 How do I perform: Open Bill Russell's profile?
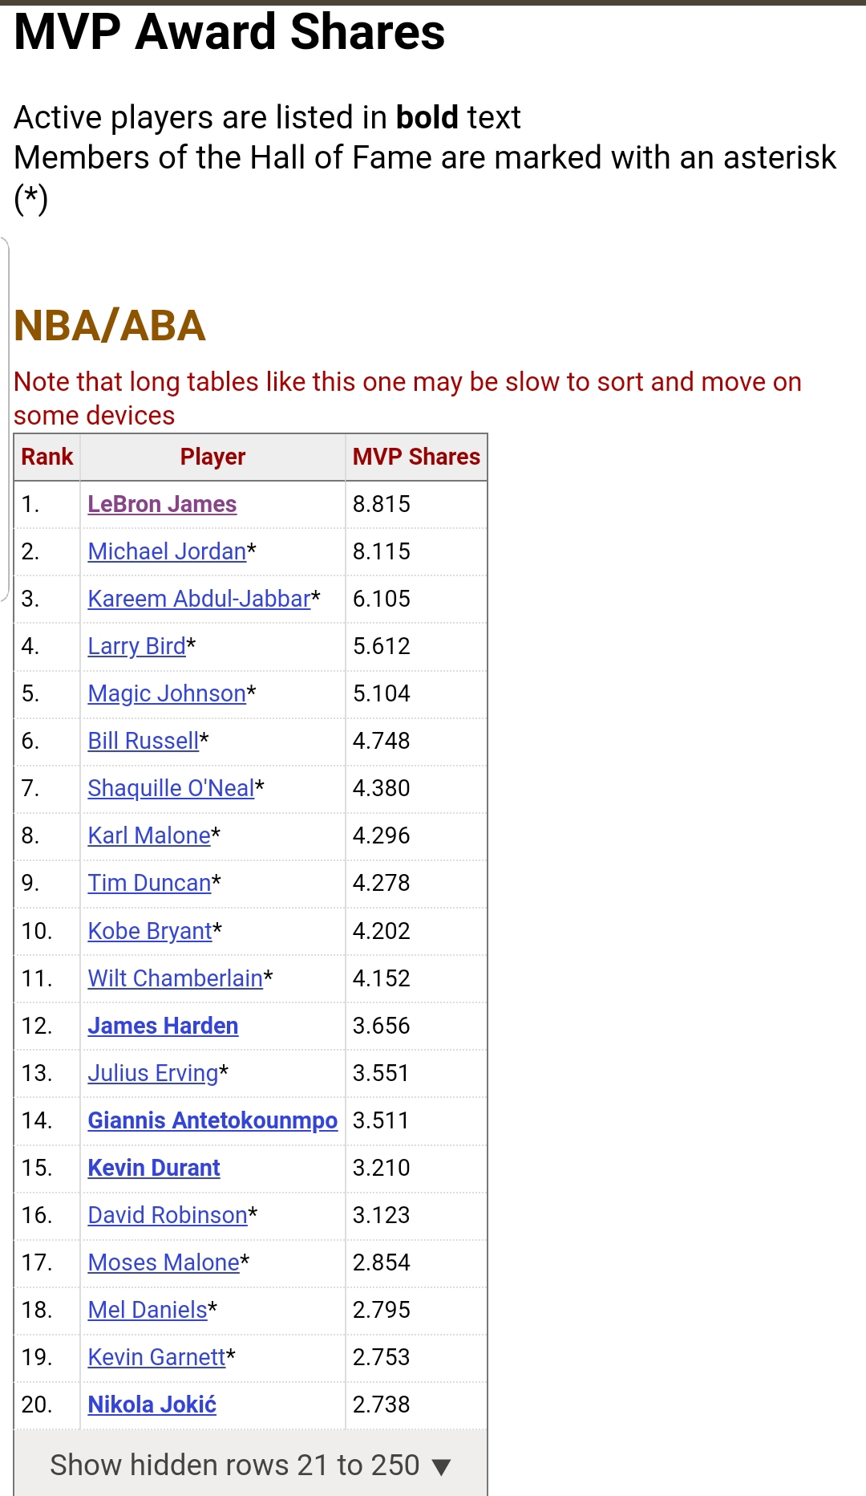coord(143,741)
